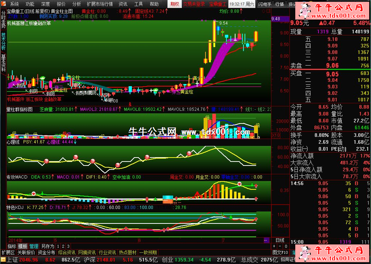Click 另存为 save-as button
The width and height of the screenshot is (371, 264).
pos(47,246)
